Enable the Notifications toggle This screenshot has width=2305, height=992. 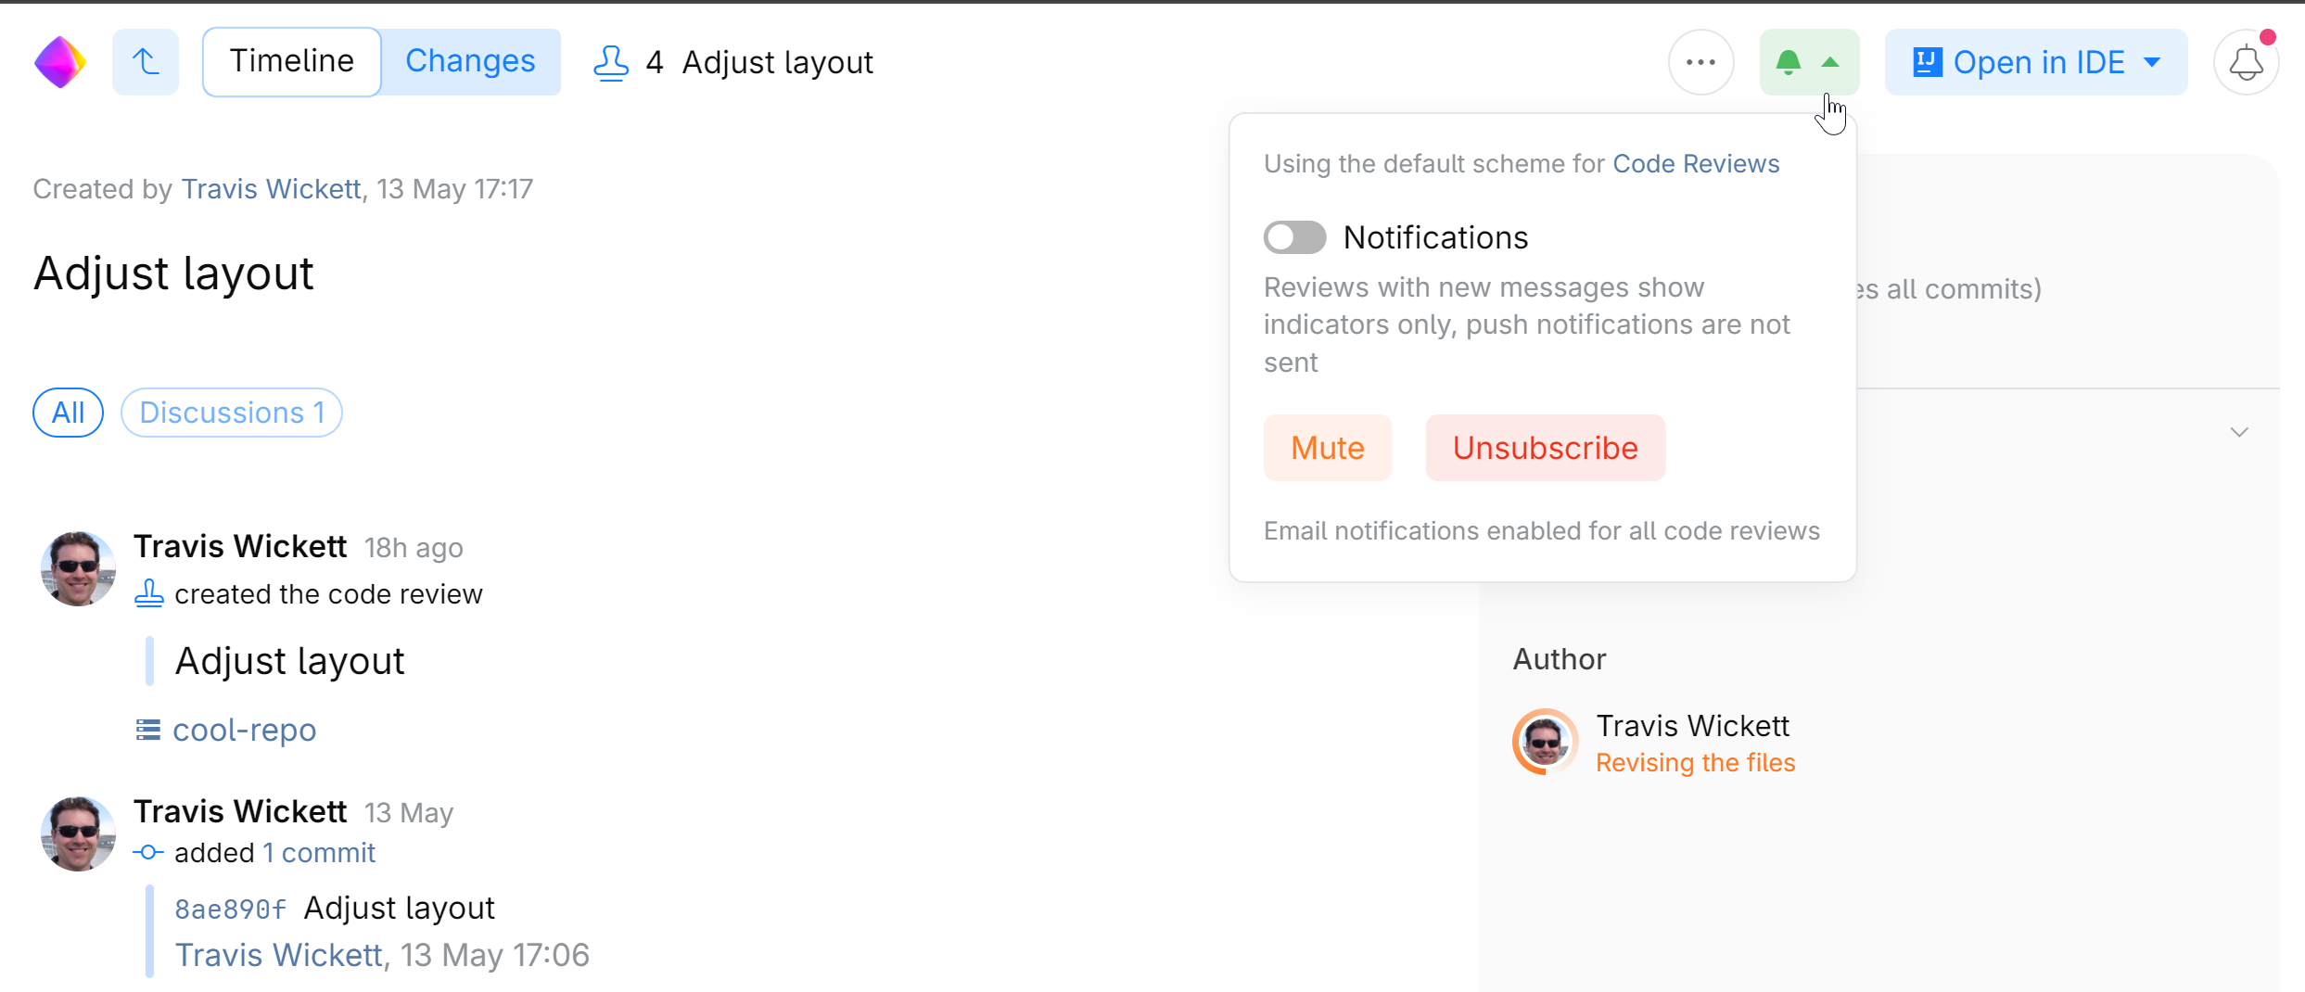tap(1294, 237)
